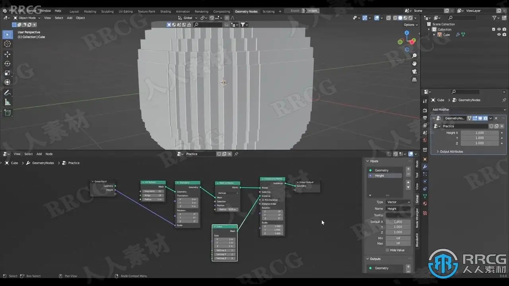Open the Scripting workspace tab

point(268,12)
